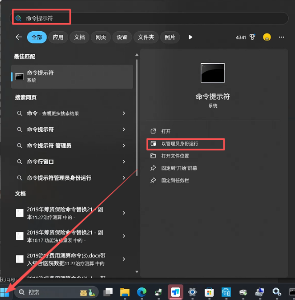Select the 文件夹 filter tab

[x=146, y=37]
